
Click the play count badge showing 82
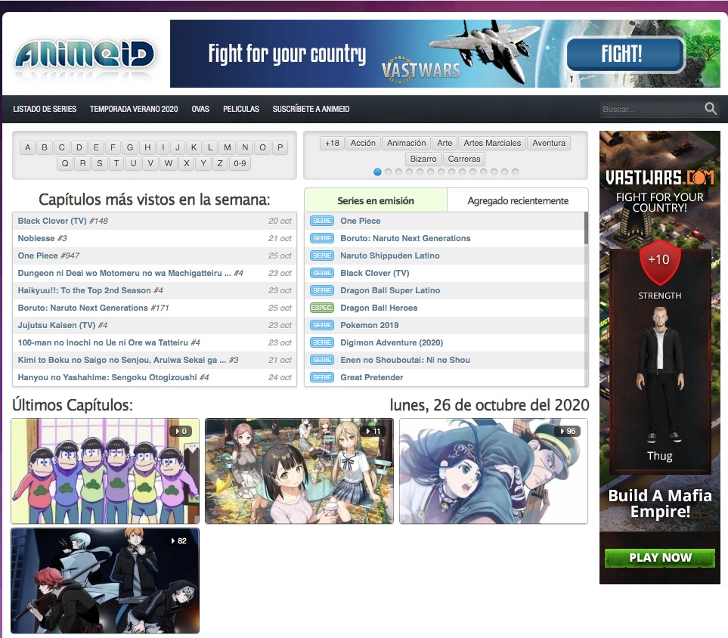tap(178, 541)
